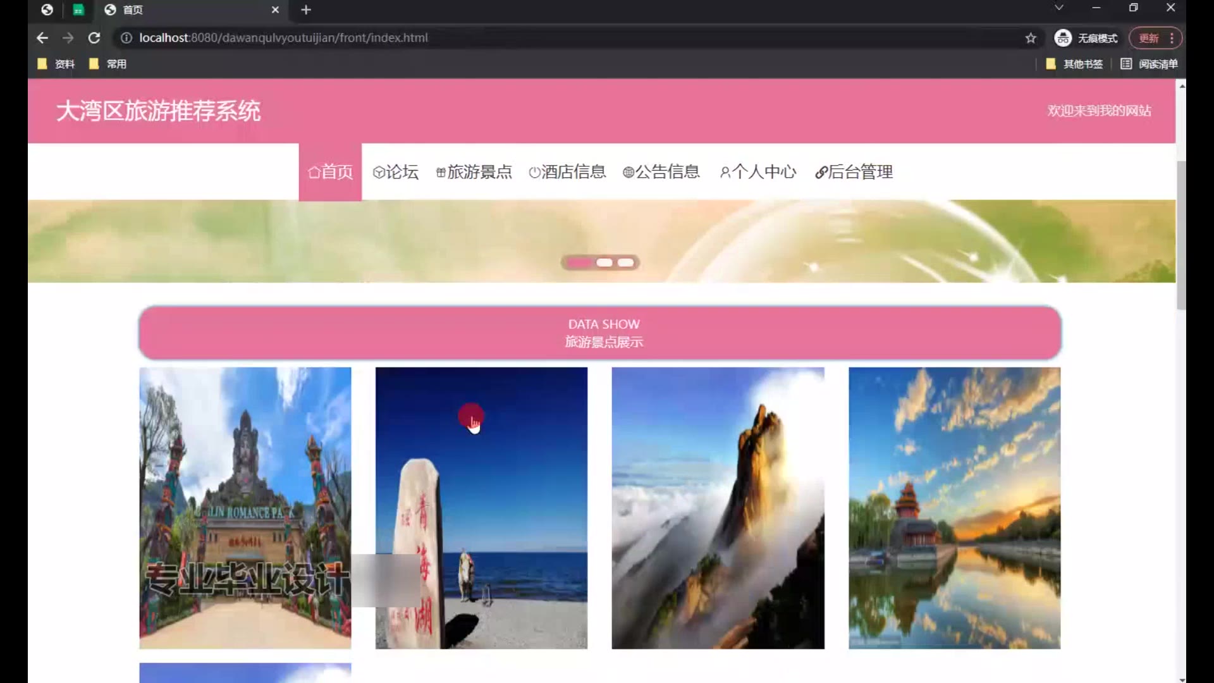Close the 首页 browser tab
Screen dimensions: 1214x683
click(x=275, y=10)
